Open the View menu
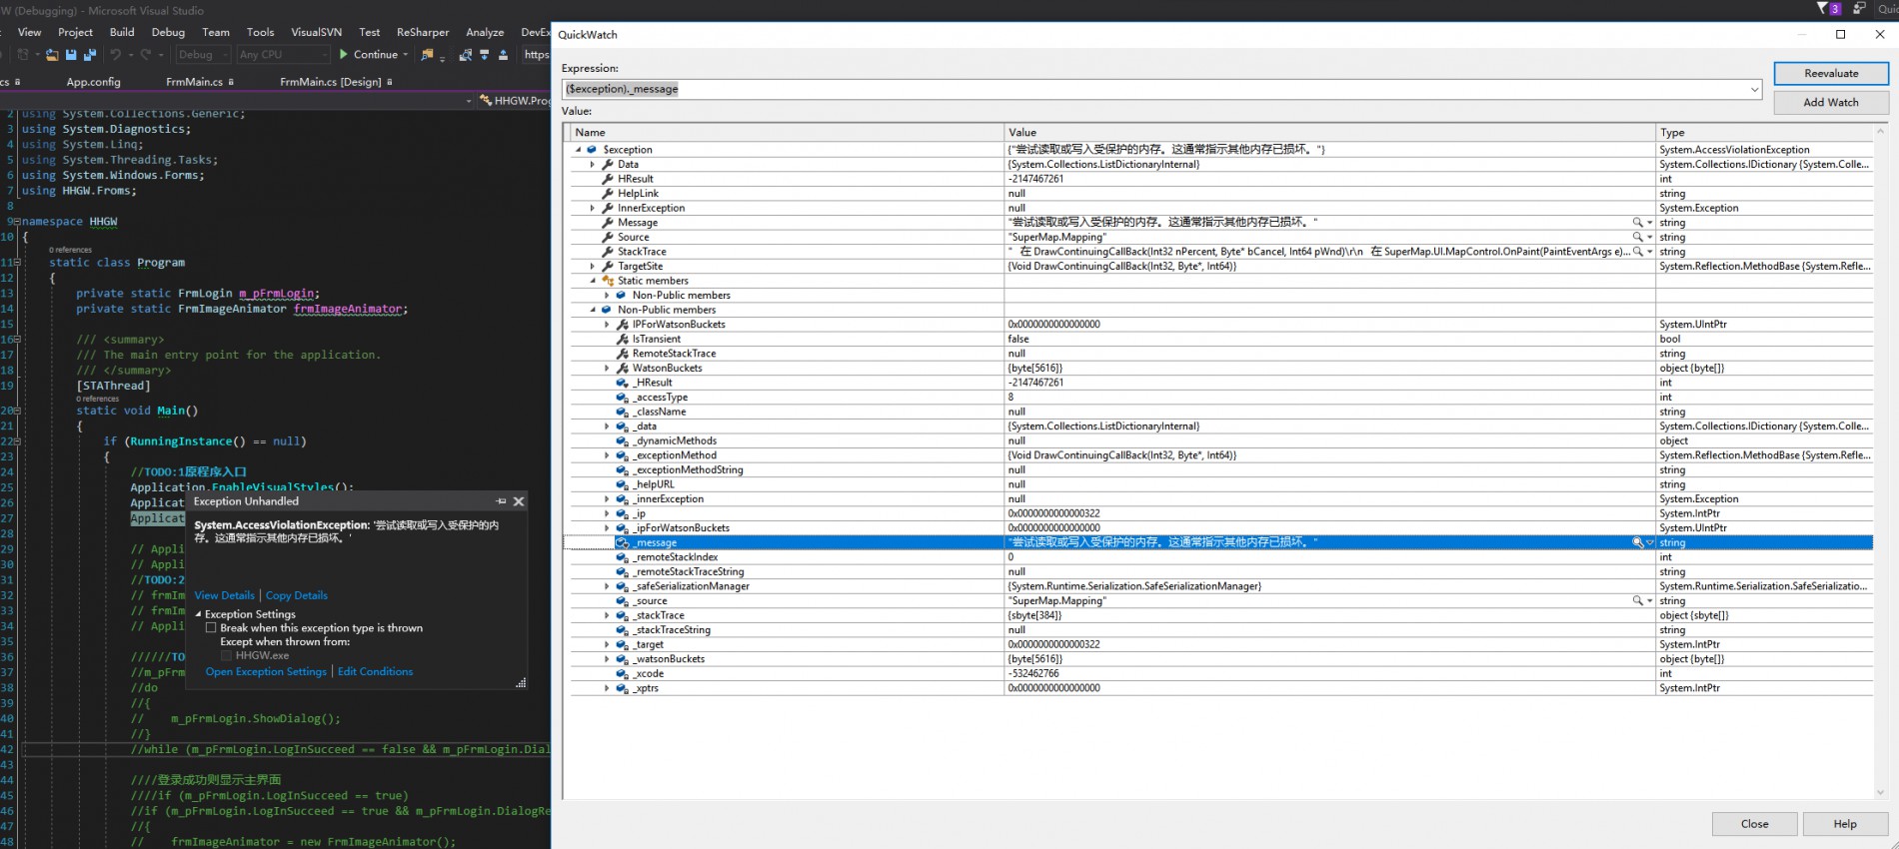Image resolution: width=1899 pixels, height=849 pixels. [x=30, y=32]
